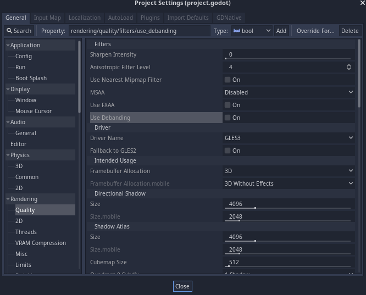Click the Anisotropic Filter Level stepper arrows

coord(348,67)
